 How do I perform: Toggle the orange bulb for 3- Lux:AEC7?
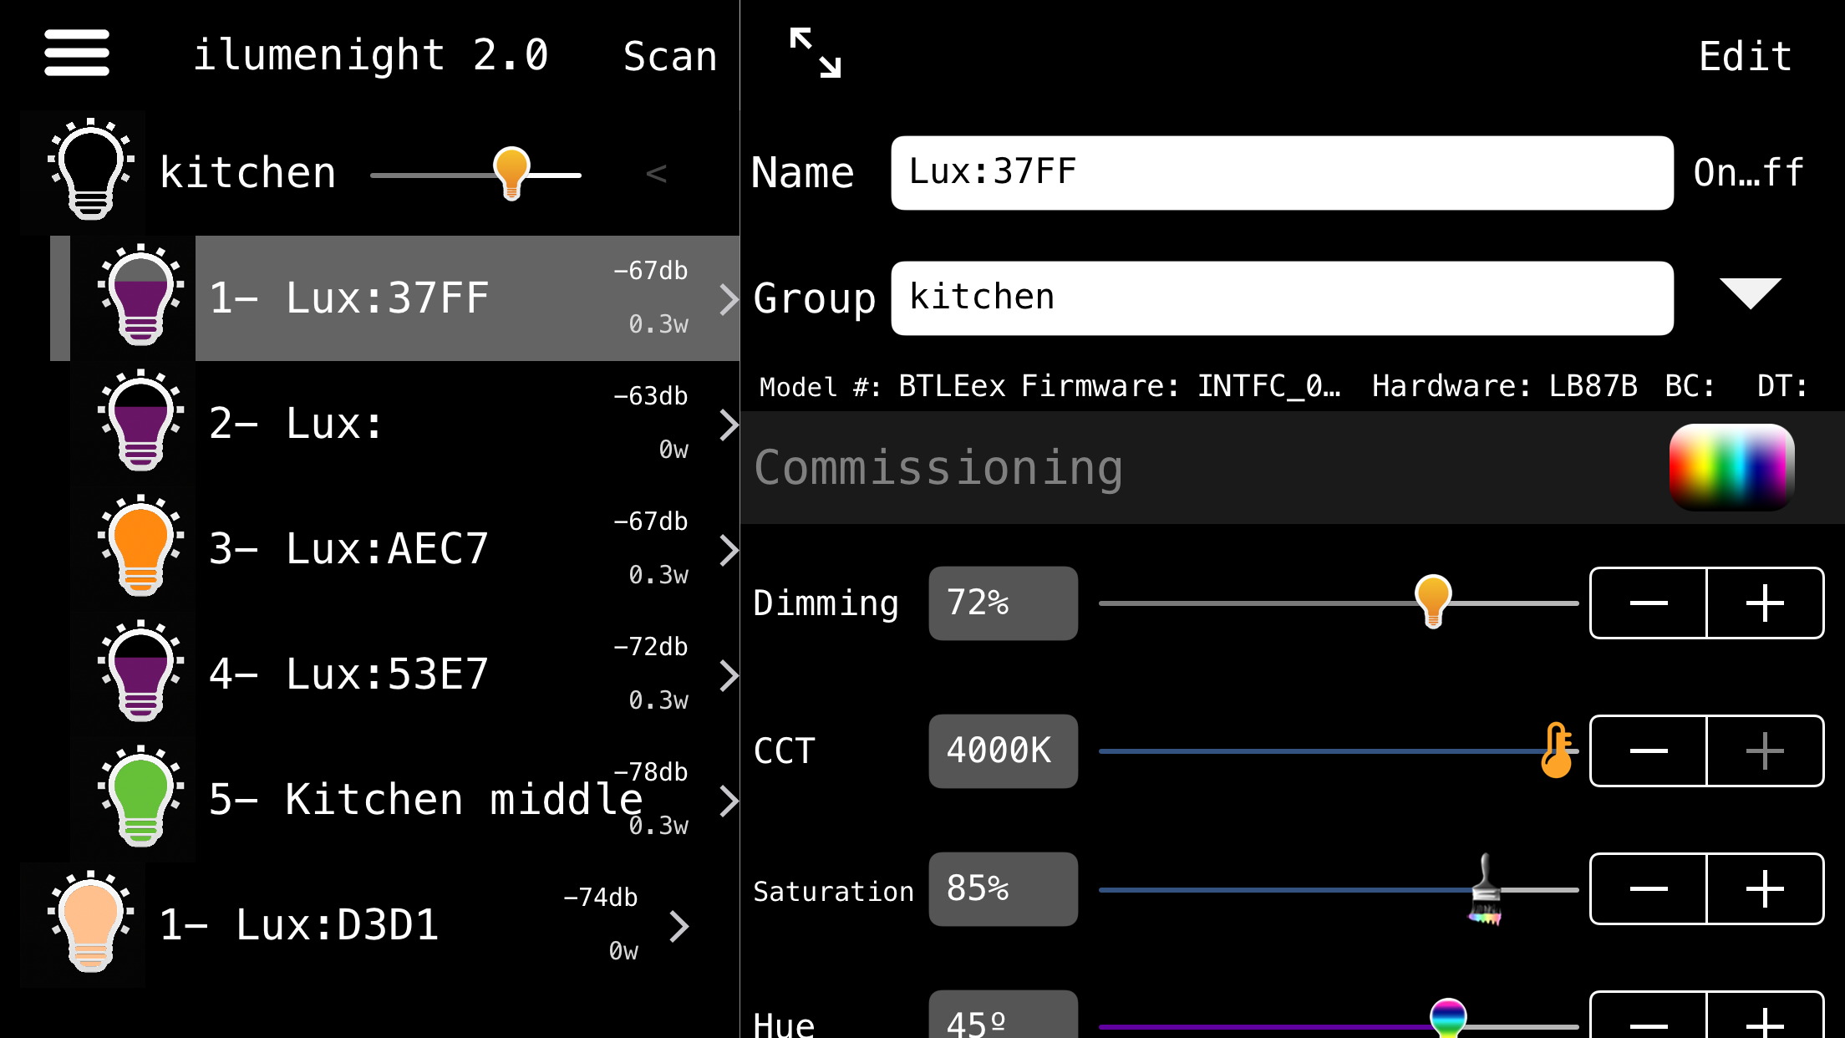pos(140,546)
